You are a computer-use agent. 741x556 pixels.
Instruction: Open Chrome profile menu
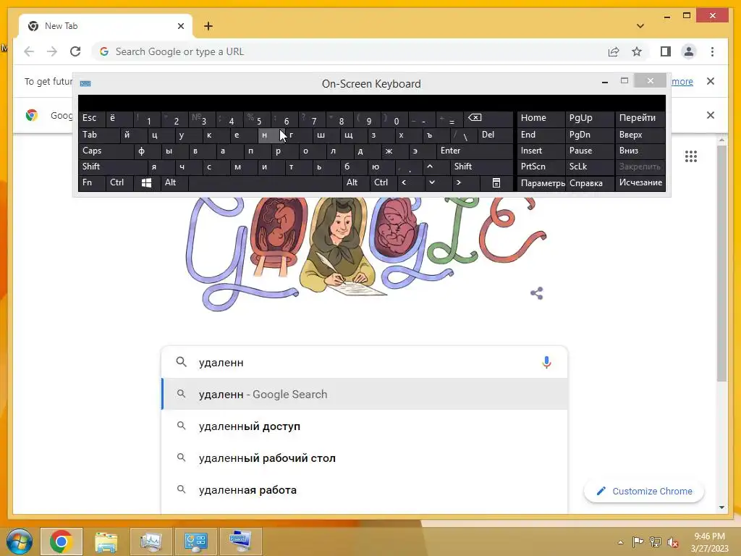tap(689, 51)
